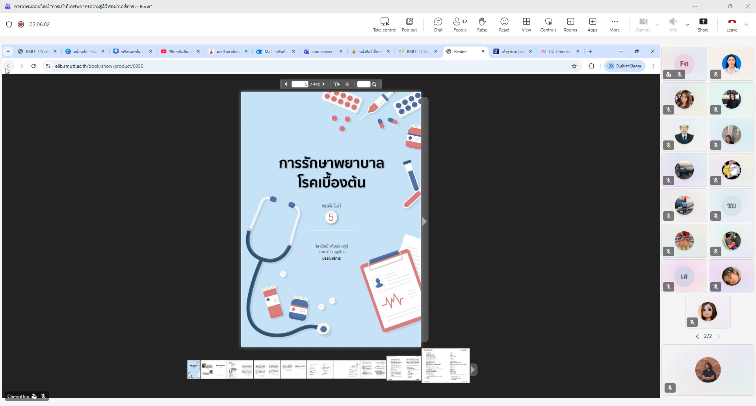
Task: Expand the microphone options dropdown arrow
Action: (x=687, y=24)
